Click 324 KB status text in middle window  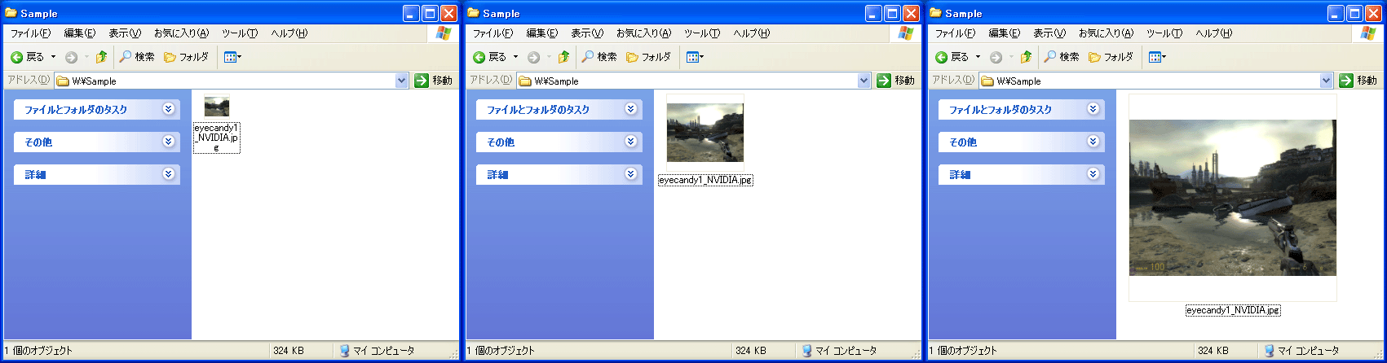(x=751, y=351)
